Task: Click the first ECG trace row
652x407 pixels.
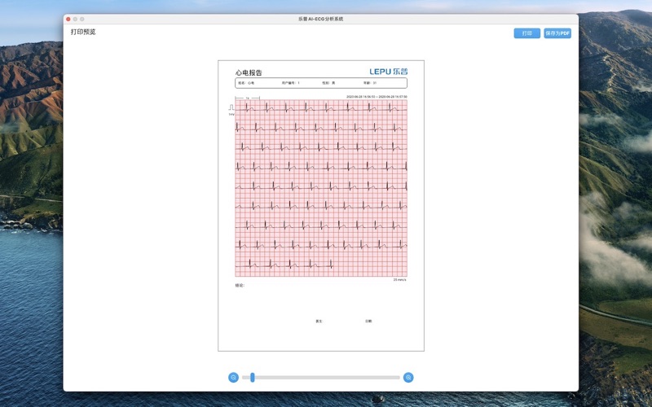Action: 321,107
